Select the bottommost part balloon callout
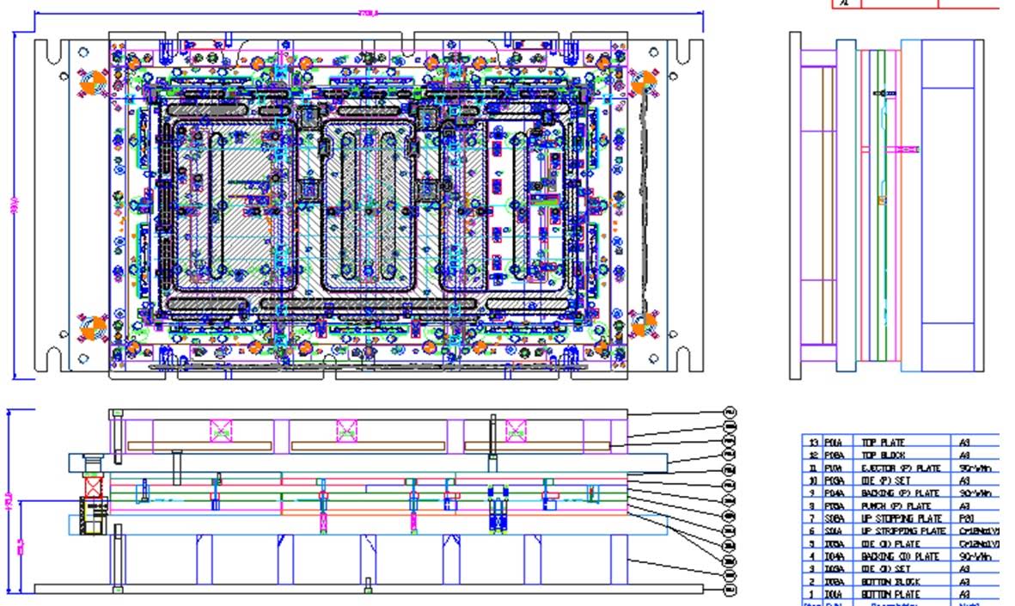Image resolution: width=1015 pixels, height=606 pixels. click(x=731, y=590)
